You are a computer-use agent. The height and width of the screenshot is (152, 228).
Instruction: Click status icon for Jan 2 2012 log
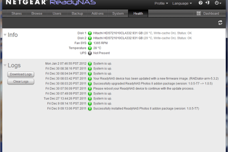90,64
